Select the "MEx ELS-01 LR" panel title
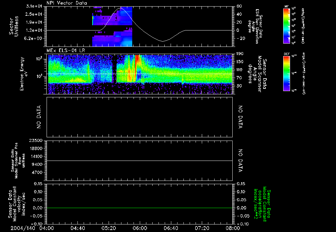Screen dimensions: 336x232 tap(66, 51)
